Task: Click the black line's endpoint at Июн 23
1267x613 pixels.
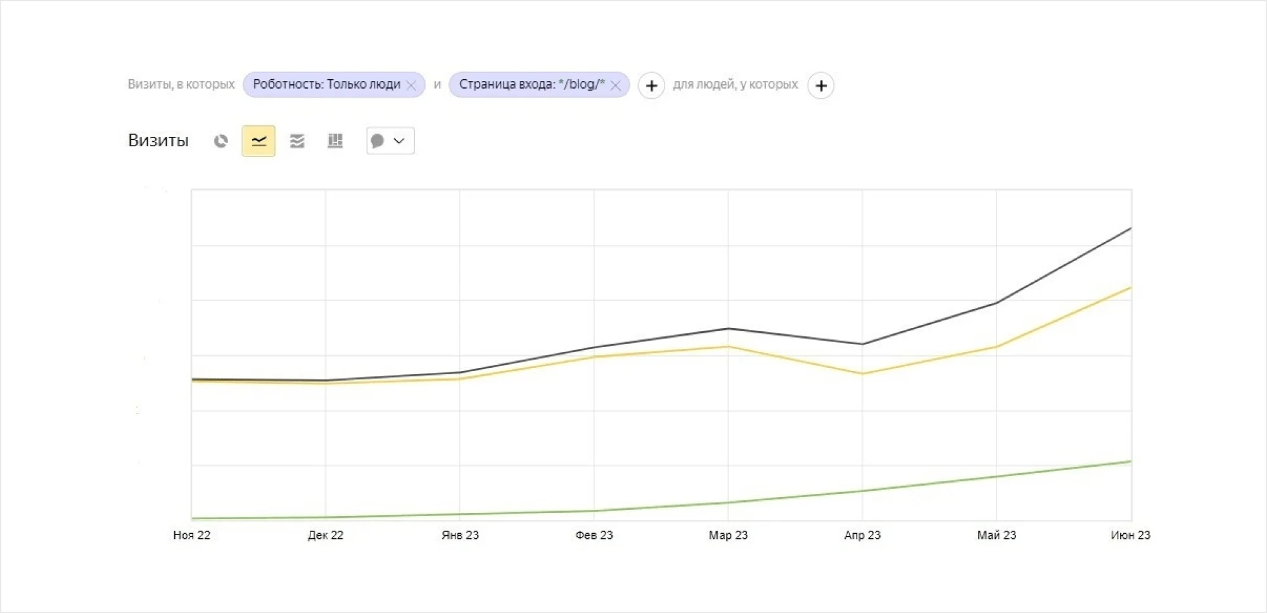Action: pyautogui.click(x=1130, y=229)
